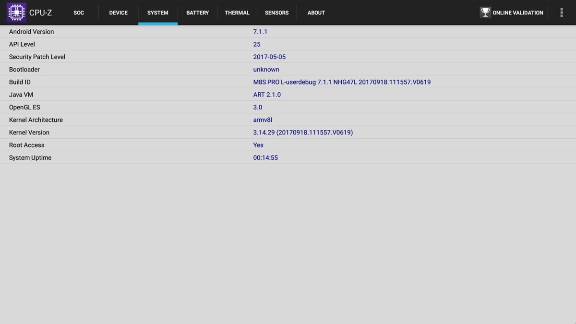Select the SYSTEM tab
The height and width of the screenshot is (324, 576).
click(157, 13)
